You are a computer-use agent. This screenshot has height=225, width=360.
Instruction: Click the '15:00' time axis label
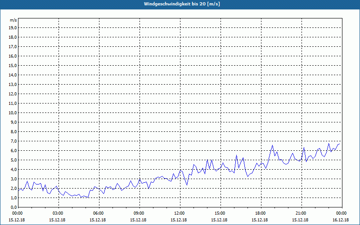220,213
